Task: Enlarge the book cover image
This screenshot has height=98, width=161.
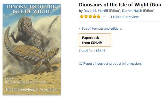Action: 32,49
